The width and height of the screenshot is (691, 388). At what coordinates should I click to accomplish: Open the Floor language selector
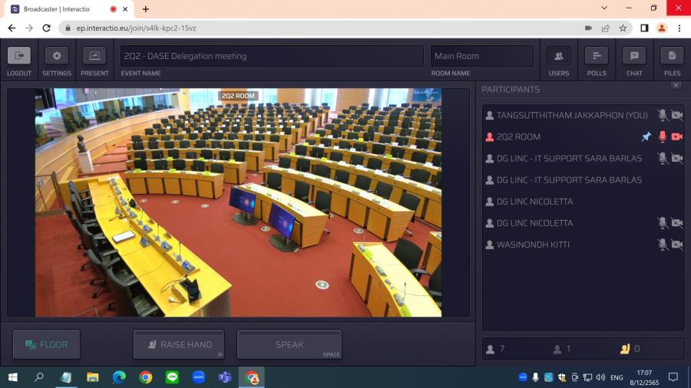coord(47,344)
